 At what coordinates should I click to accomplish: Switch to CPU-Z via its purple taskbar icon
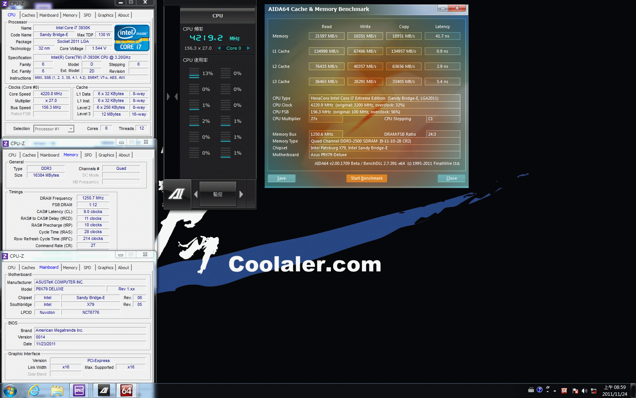coord(79,390)
